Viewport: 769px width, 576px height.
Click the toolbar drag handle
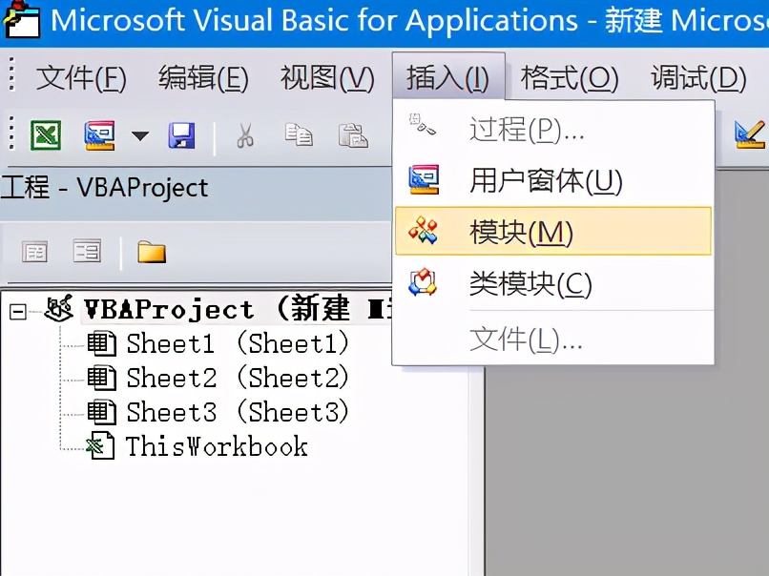pos(11,133)
